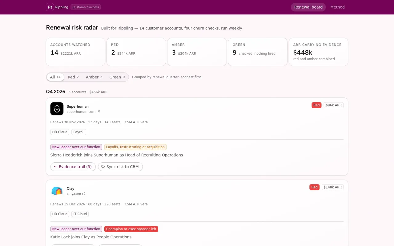Click Clay's HR Cloud tag
The width and height of the screenshot is (394, 246).
(60, 214)
